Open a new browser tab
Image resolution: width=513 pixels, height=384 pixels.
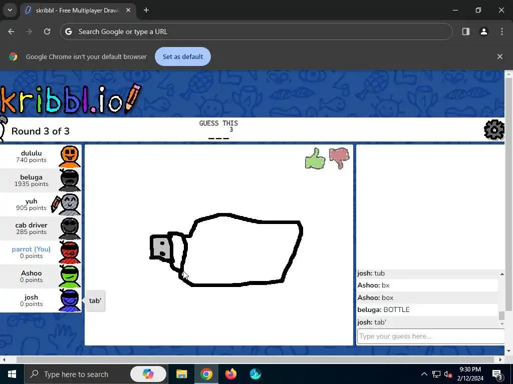[146, 10]
